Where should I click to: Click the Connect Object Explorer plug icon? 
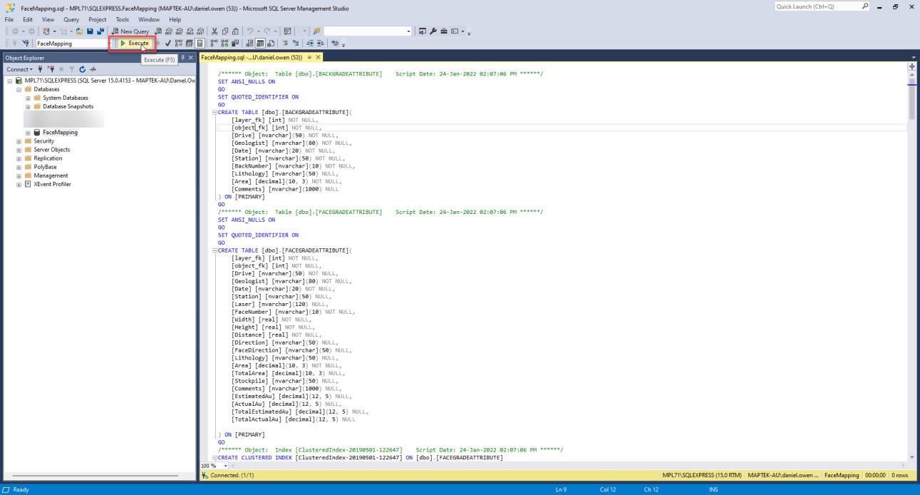[41, 69]
